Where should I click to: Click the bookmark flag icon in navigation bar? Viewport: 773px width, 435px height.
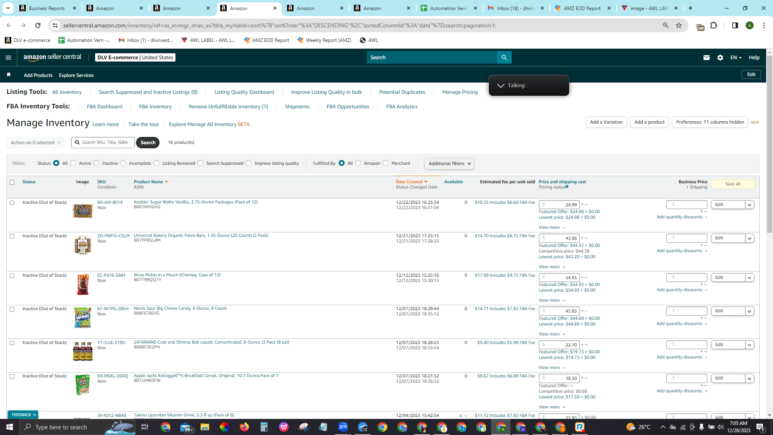pyautogui.click(x=9, y=75)
